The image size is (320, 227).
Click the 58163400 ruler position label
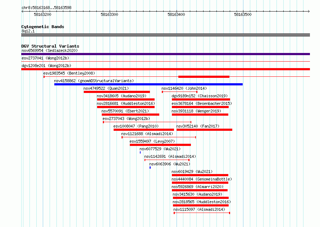click(x=176, y=14)
